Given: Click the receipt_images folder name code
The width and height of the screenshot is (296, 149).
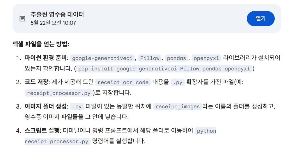Looking at the screenshot, I should click(x=178, y=107).
